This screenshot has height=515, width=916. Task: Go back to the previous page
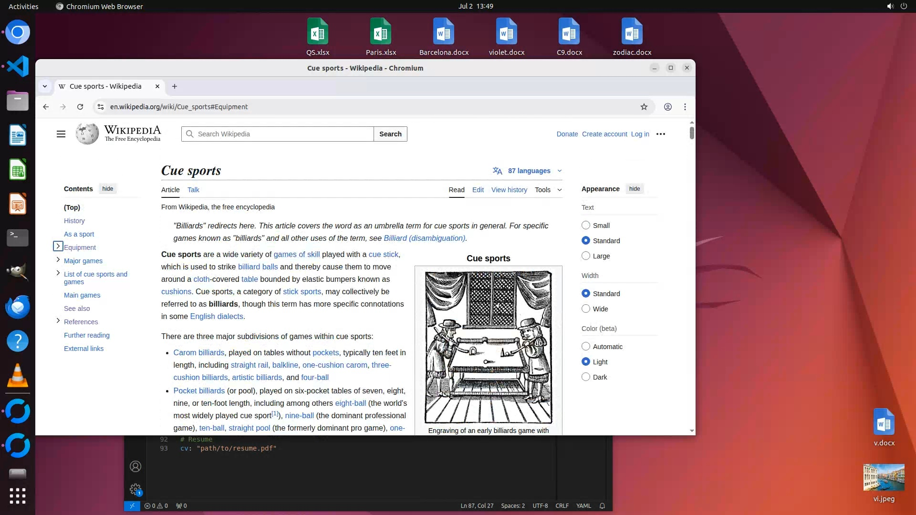pos(46,107)
